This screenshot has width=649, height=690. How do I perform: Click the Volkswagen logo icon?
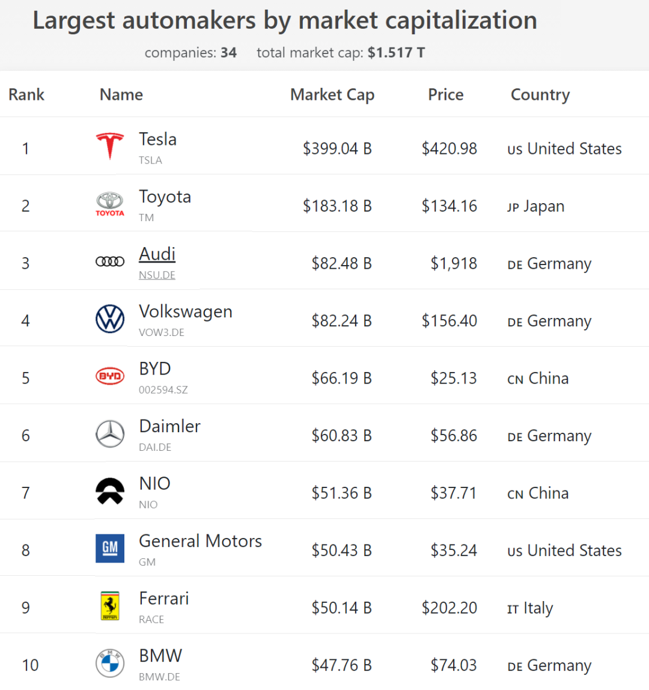pyautogui.click(x=110, y=319)
